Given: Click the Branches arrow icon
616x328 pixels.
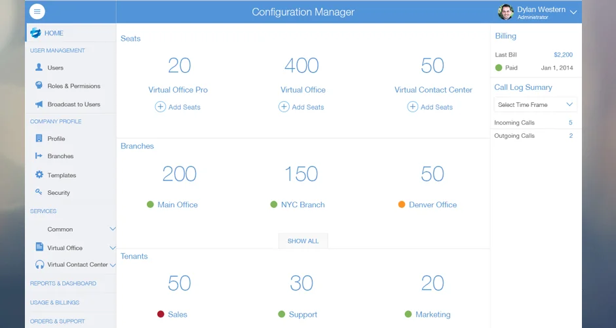Looking at the screenshot, I should pyautogui.click(x=39, y=155).
